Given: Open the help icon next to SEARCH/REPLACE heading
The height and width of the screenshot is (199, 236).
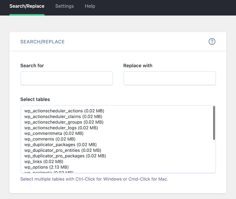Looking at the screenshot, I should point(212,41).
